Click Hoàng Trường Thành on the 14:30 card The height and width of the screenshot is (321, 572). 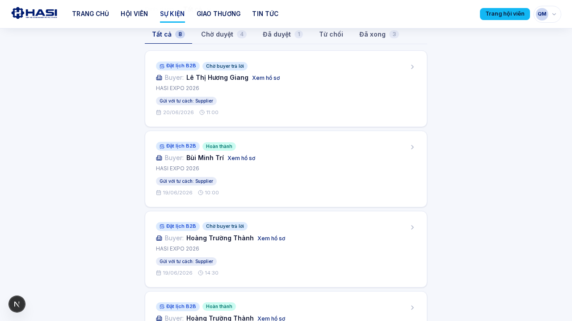point(220,238)
